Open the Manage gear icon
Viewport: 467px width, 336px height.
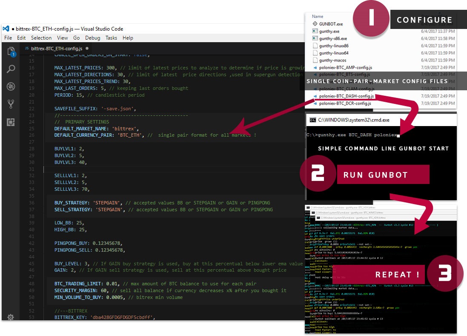[11, 317]
